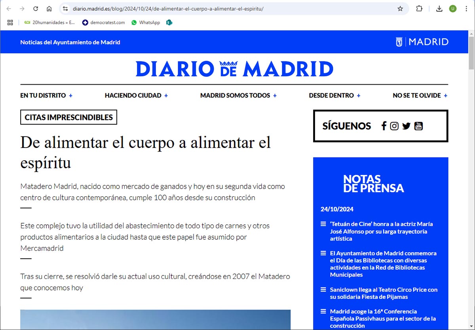
Task: Reload the page with the refresh icon
Action: [x=36, y=9]
